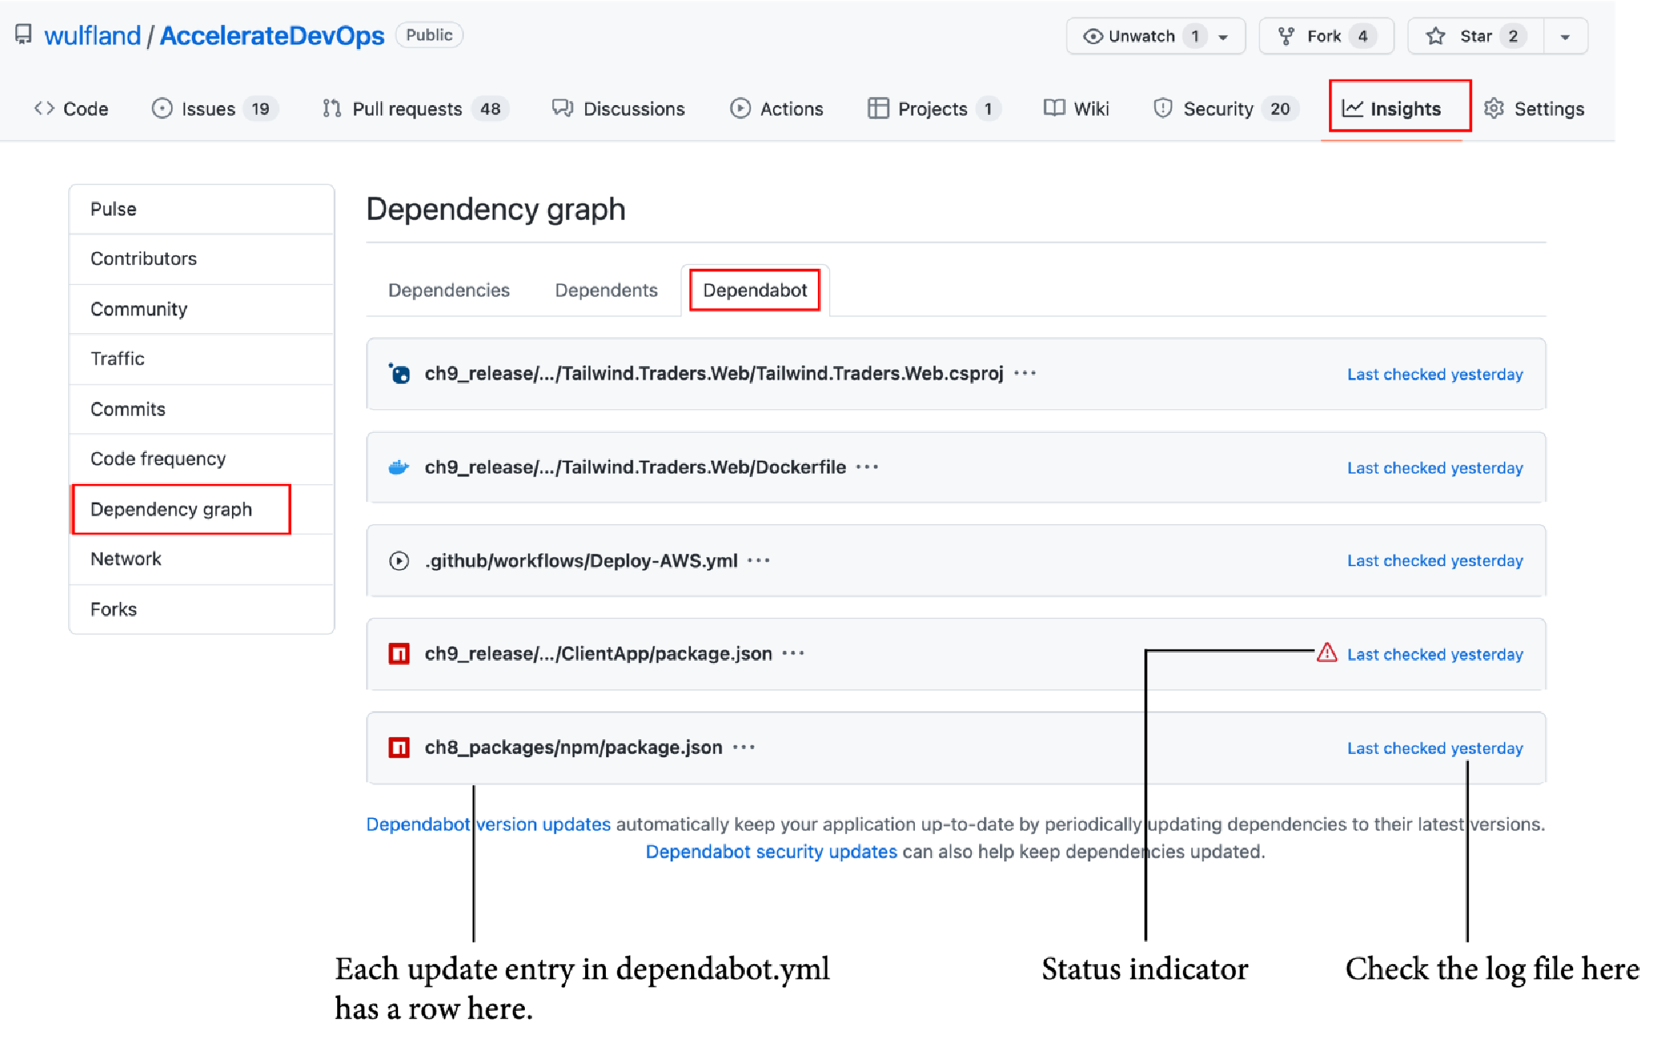Click the Fork button
This screenshot has width=1671, height=1050.
click(1326, 36)
